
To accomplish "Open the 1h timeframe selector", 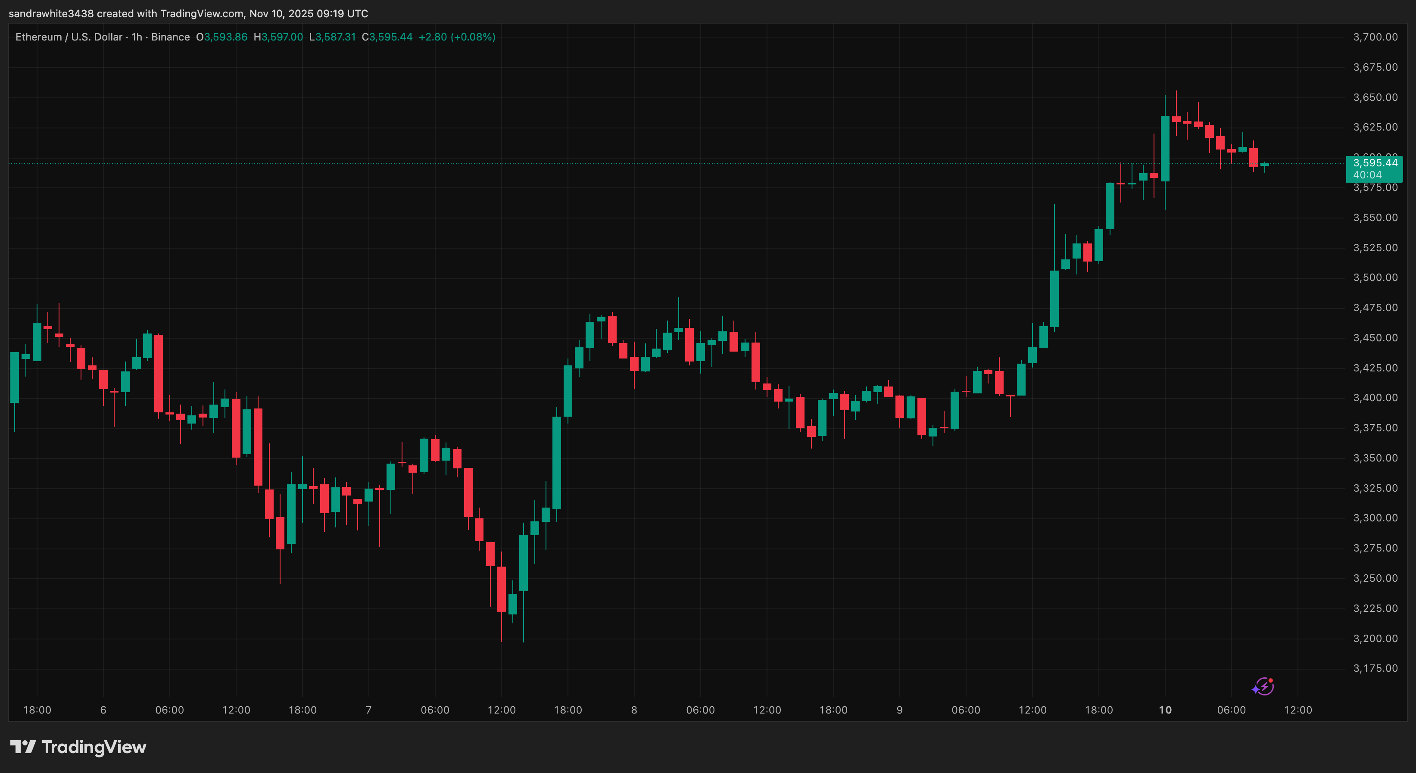I will pyautogui.click(x=137, y=37).
